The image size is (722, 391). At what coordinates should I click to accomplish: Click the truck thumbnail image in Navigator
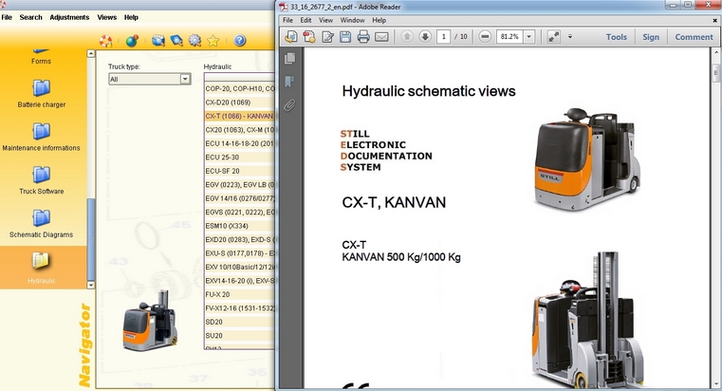coord(150,320)
